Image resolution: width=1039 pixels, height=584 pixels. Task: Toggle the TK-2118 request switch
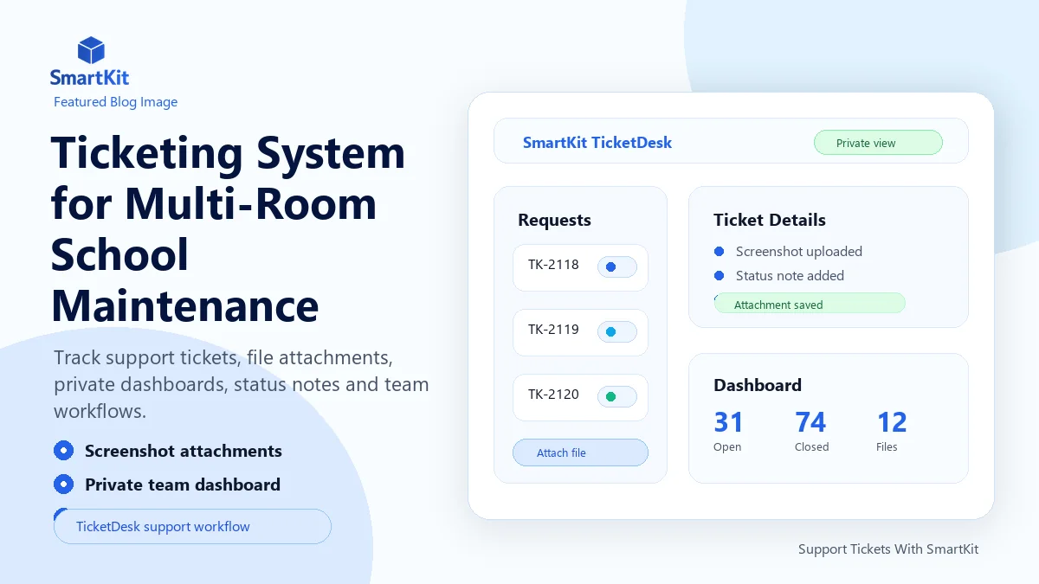(x=617, y=267)
